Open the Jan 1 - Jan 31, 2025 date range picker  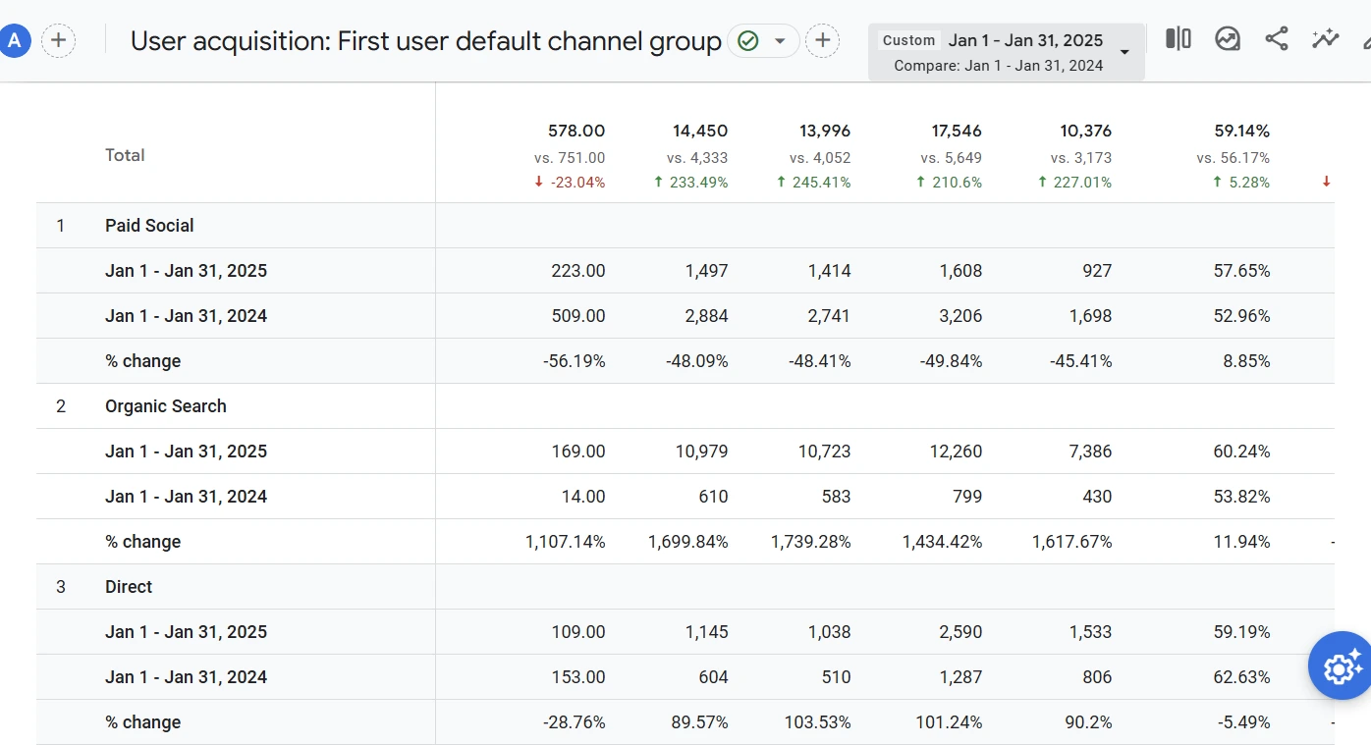1007,52
